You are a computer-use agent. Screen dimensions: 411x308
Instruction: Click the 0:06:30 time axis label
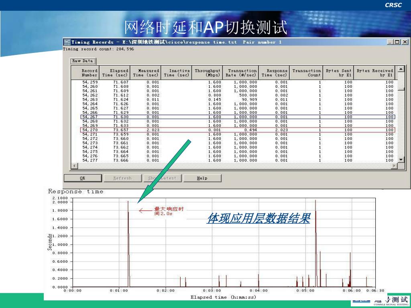pyautogui.click(x=375, y=291)
